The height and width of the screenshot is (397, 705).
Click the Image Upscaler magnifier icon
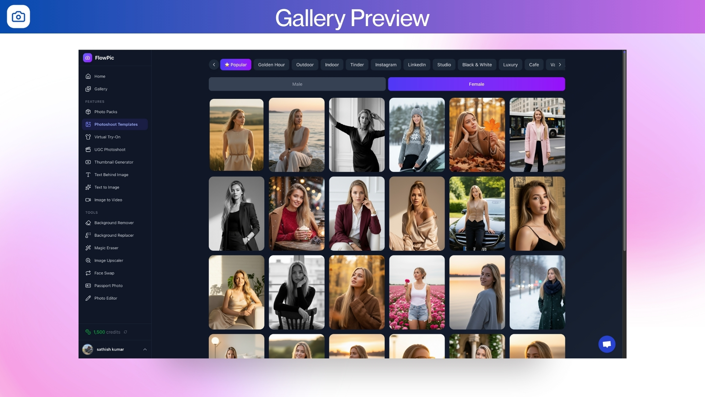pyautogui.click(x=88, y=261)
